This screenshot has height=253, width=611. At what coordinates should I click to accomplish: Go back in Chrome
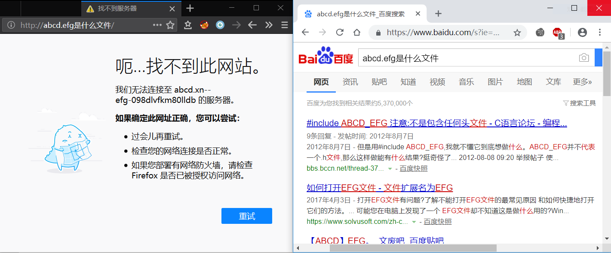coord(305,32)
